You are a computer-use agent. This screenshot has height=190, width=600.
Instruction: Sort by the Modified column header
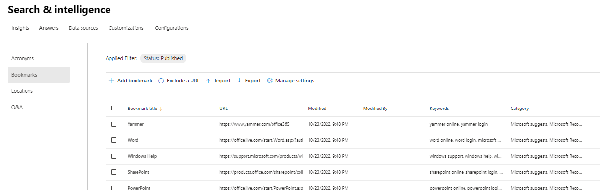tap(317, 109)
